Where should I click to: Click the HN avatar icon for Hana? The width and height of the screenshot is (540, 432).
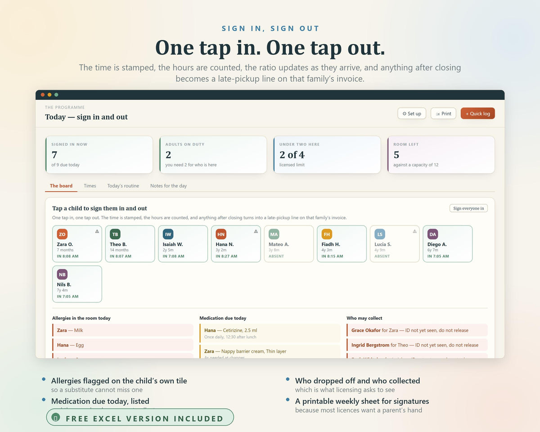221,234
